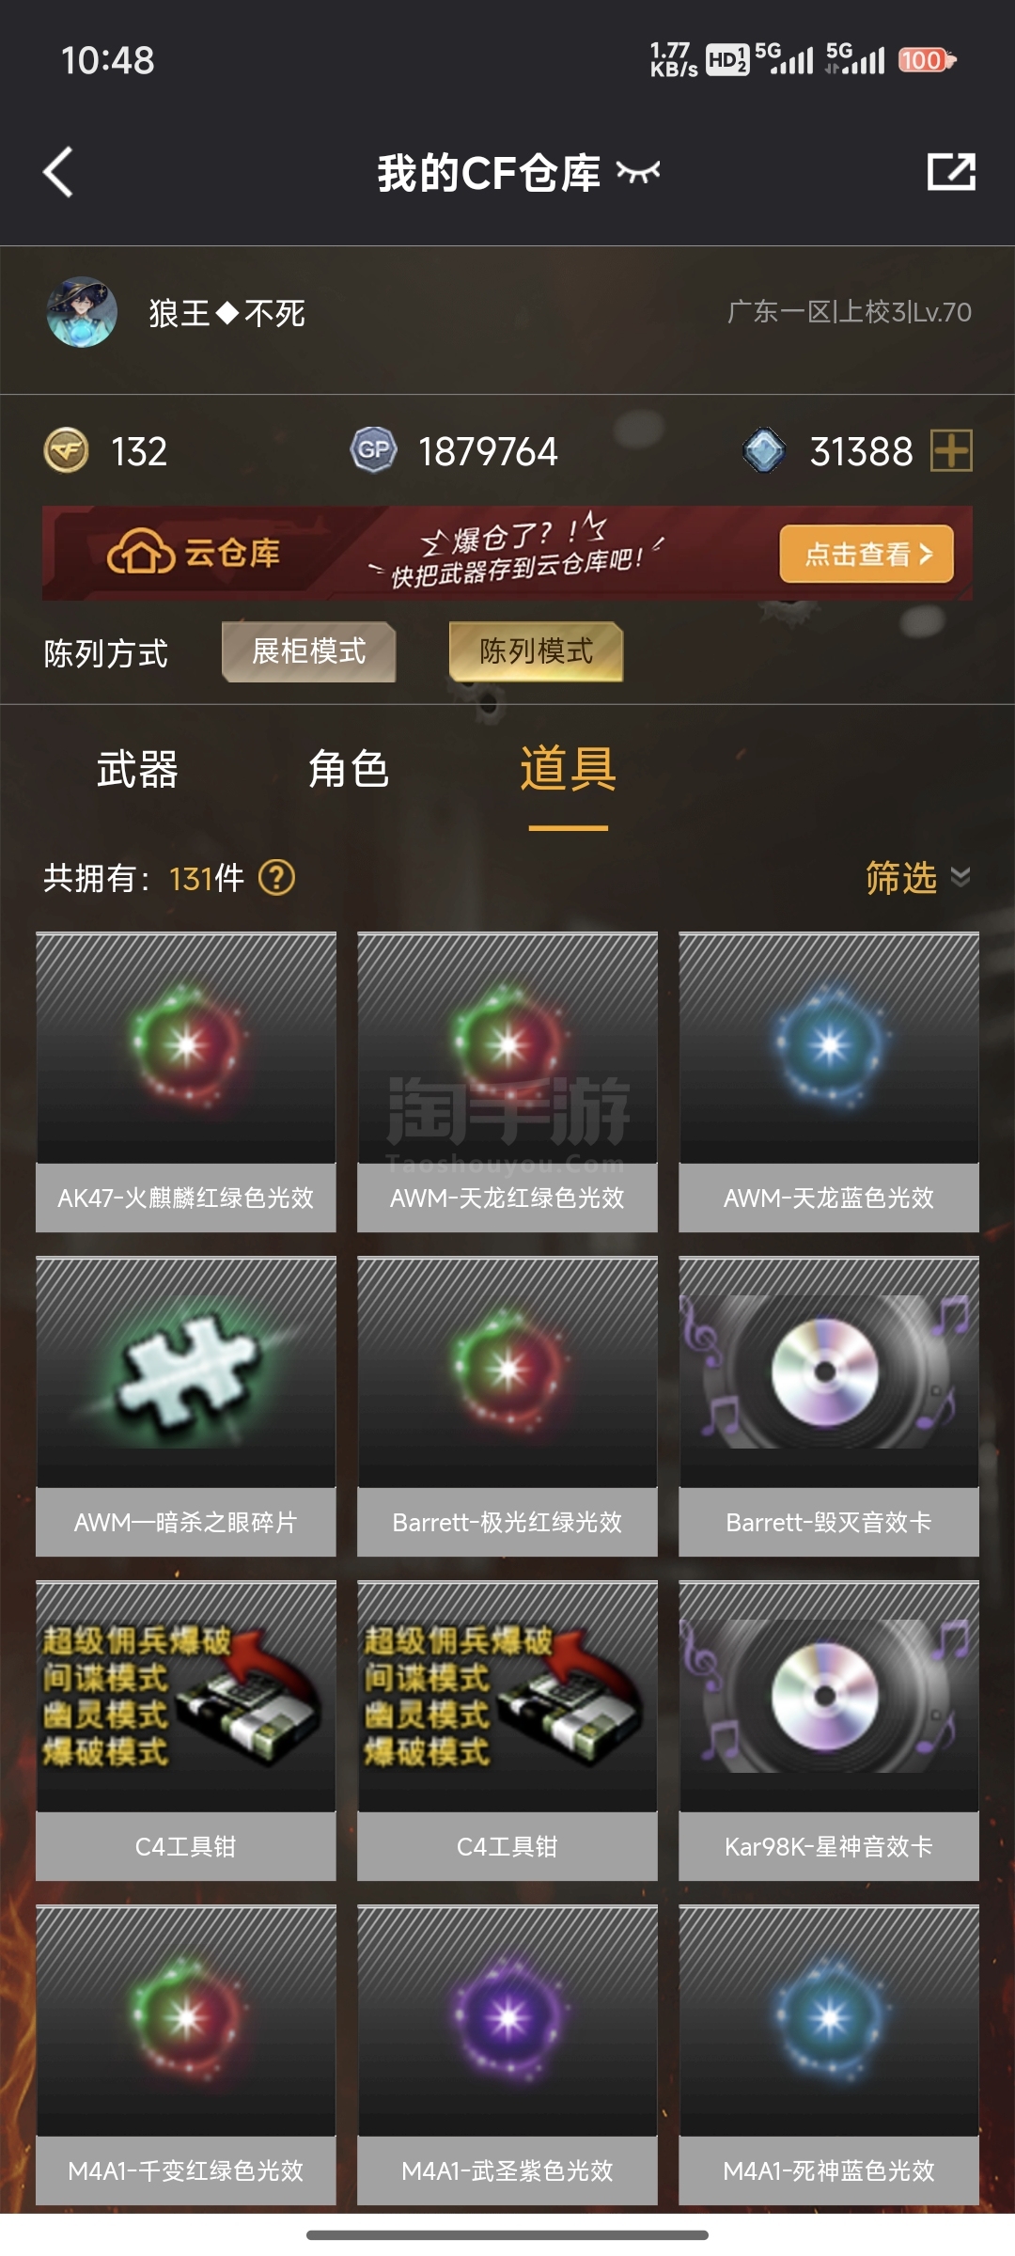Open the share icon at top right

[951, 172]
